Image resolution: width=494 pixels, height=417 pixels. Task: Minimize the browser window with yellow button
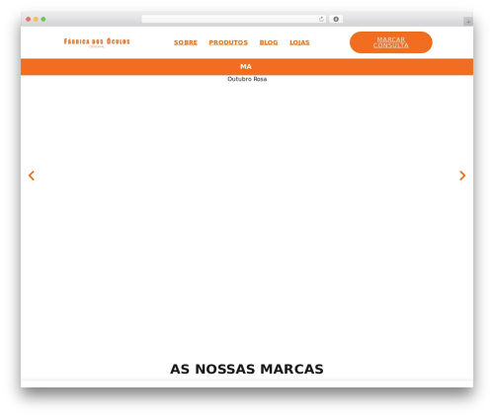[x=36, y=19]
